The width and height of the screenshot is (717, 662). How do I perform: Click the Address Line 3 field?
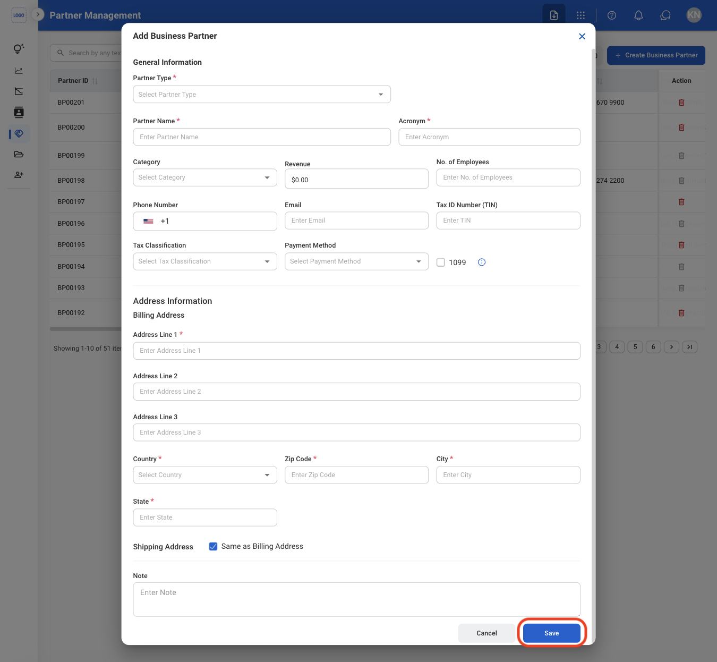[356, 432]
